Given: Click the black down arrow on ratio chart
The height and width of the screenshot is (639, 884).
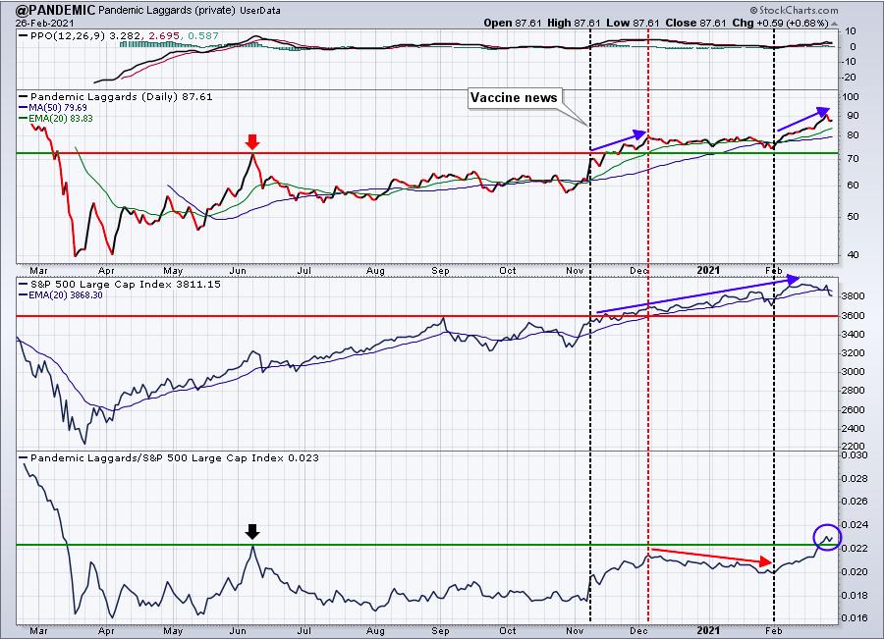Looking at the screenshot, I should tap(252, 531).
